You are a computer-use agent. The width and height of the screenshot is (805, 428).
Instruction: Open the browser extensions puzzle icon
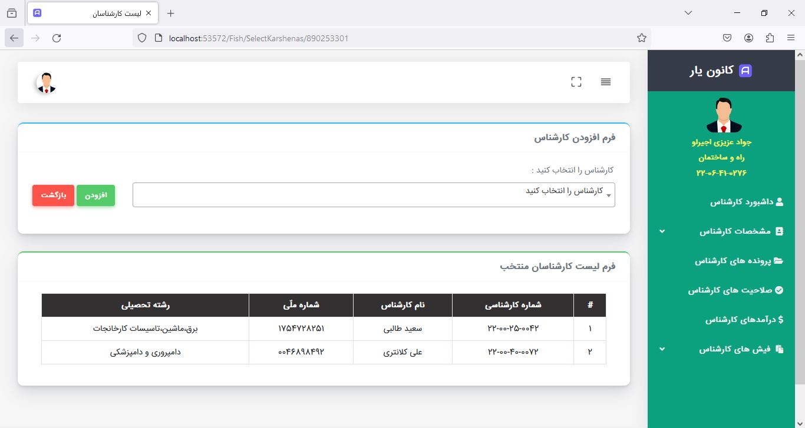[x=770, y=38]
